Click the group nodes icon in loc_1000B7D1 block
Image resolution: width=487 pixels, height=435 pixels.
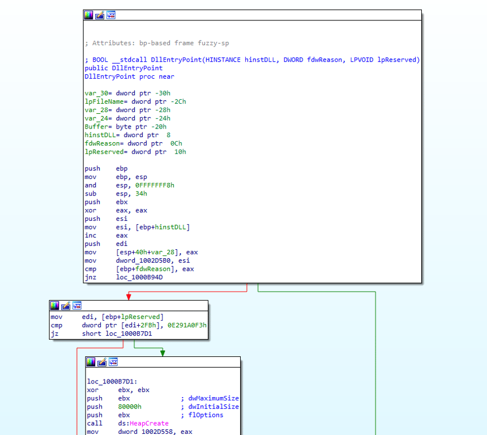113,362
